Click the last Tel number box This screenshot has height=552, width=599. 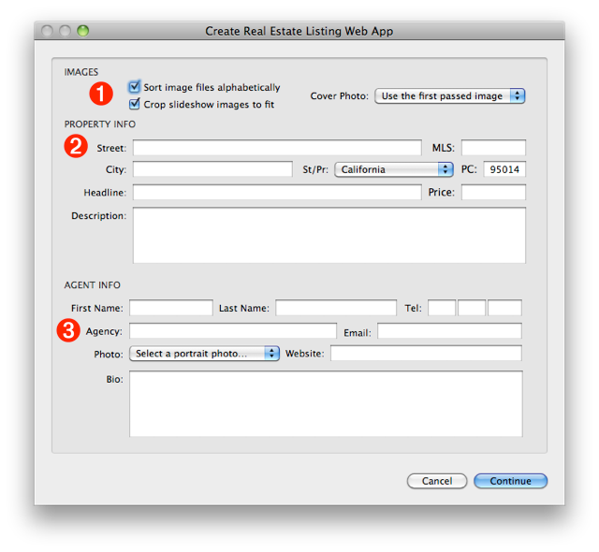click(x=504, y=308)
